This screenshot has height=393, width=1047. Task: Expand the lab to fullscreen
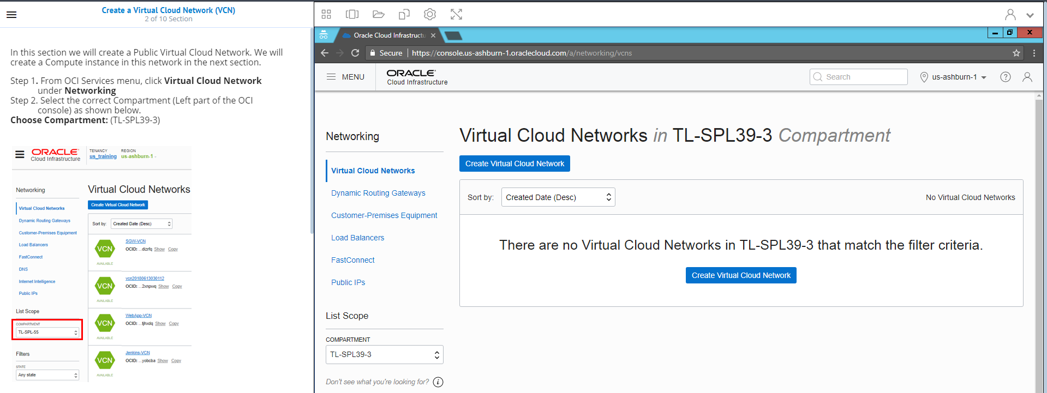coord(456,14)
